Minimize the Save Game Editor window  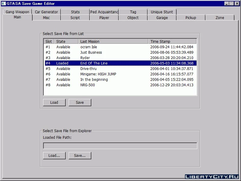pyautogui.click(x=227, y=4)
